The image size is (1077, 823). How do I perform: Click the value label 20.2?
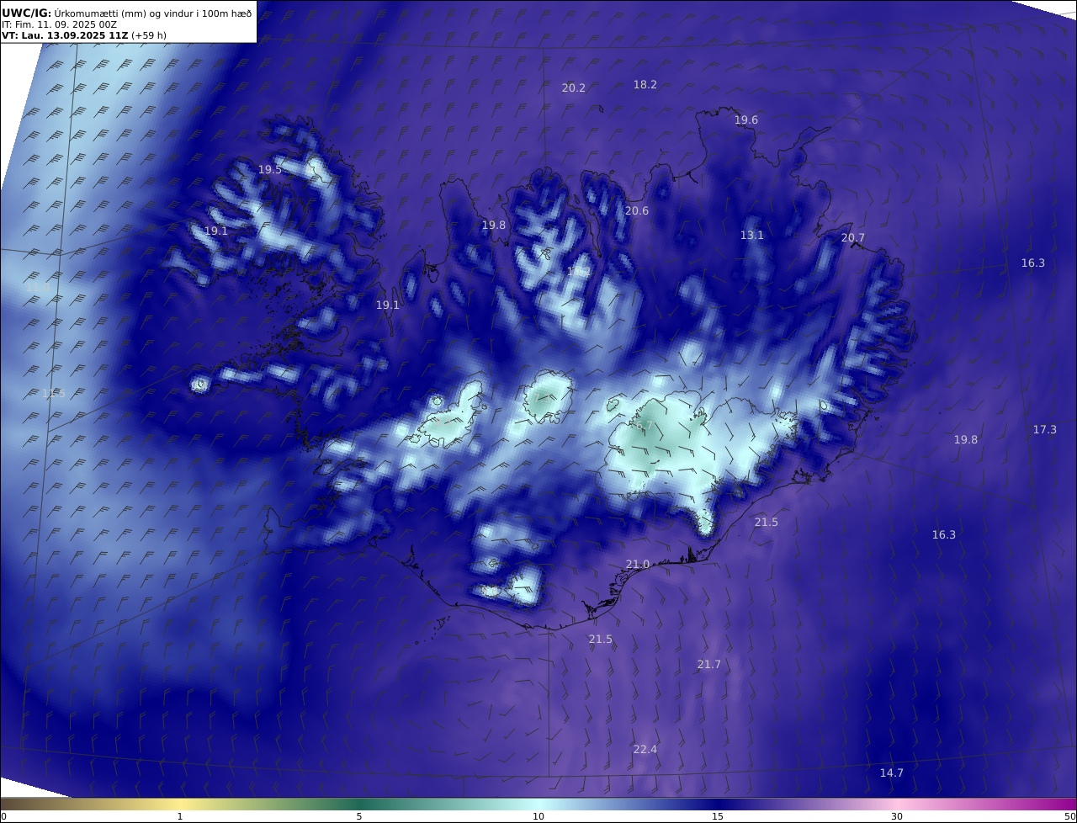pyautogui.click(x=574, y=88)
